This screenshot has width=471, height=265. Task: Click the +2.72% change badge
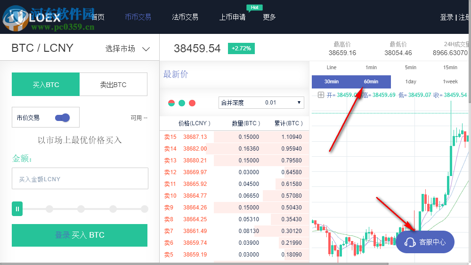click(241, 48)
